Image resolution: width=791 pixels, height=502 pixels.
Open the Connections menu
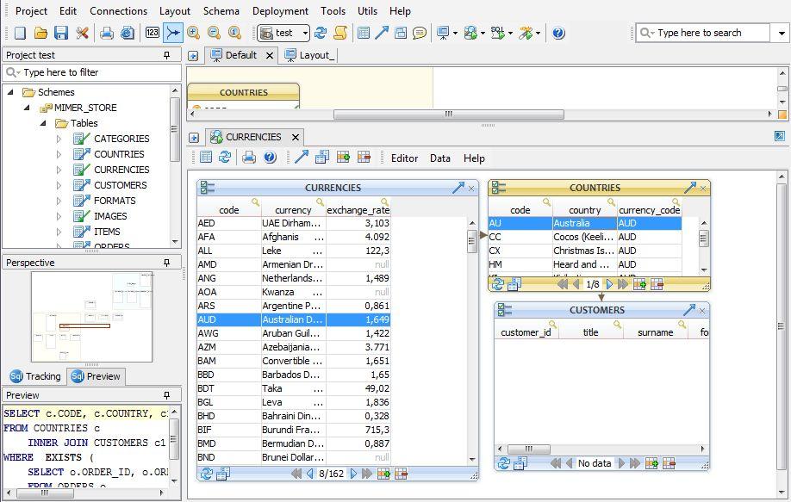click(119, 10)
